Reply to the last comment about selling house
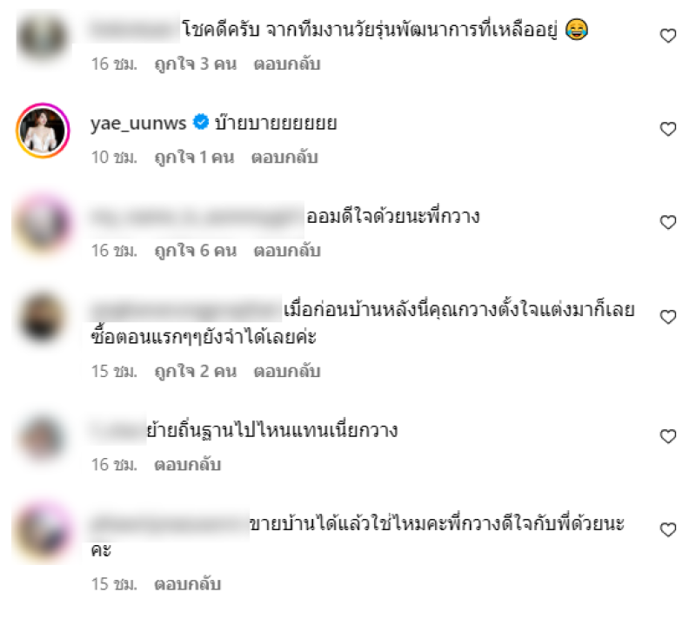The width and height of the screenshot is (696, 626). tap(187, 584)
